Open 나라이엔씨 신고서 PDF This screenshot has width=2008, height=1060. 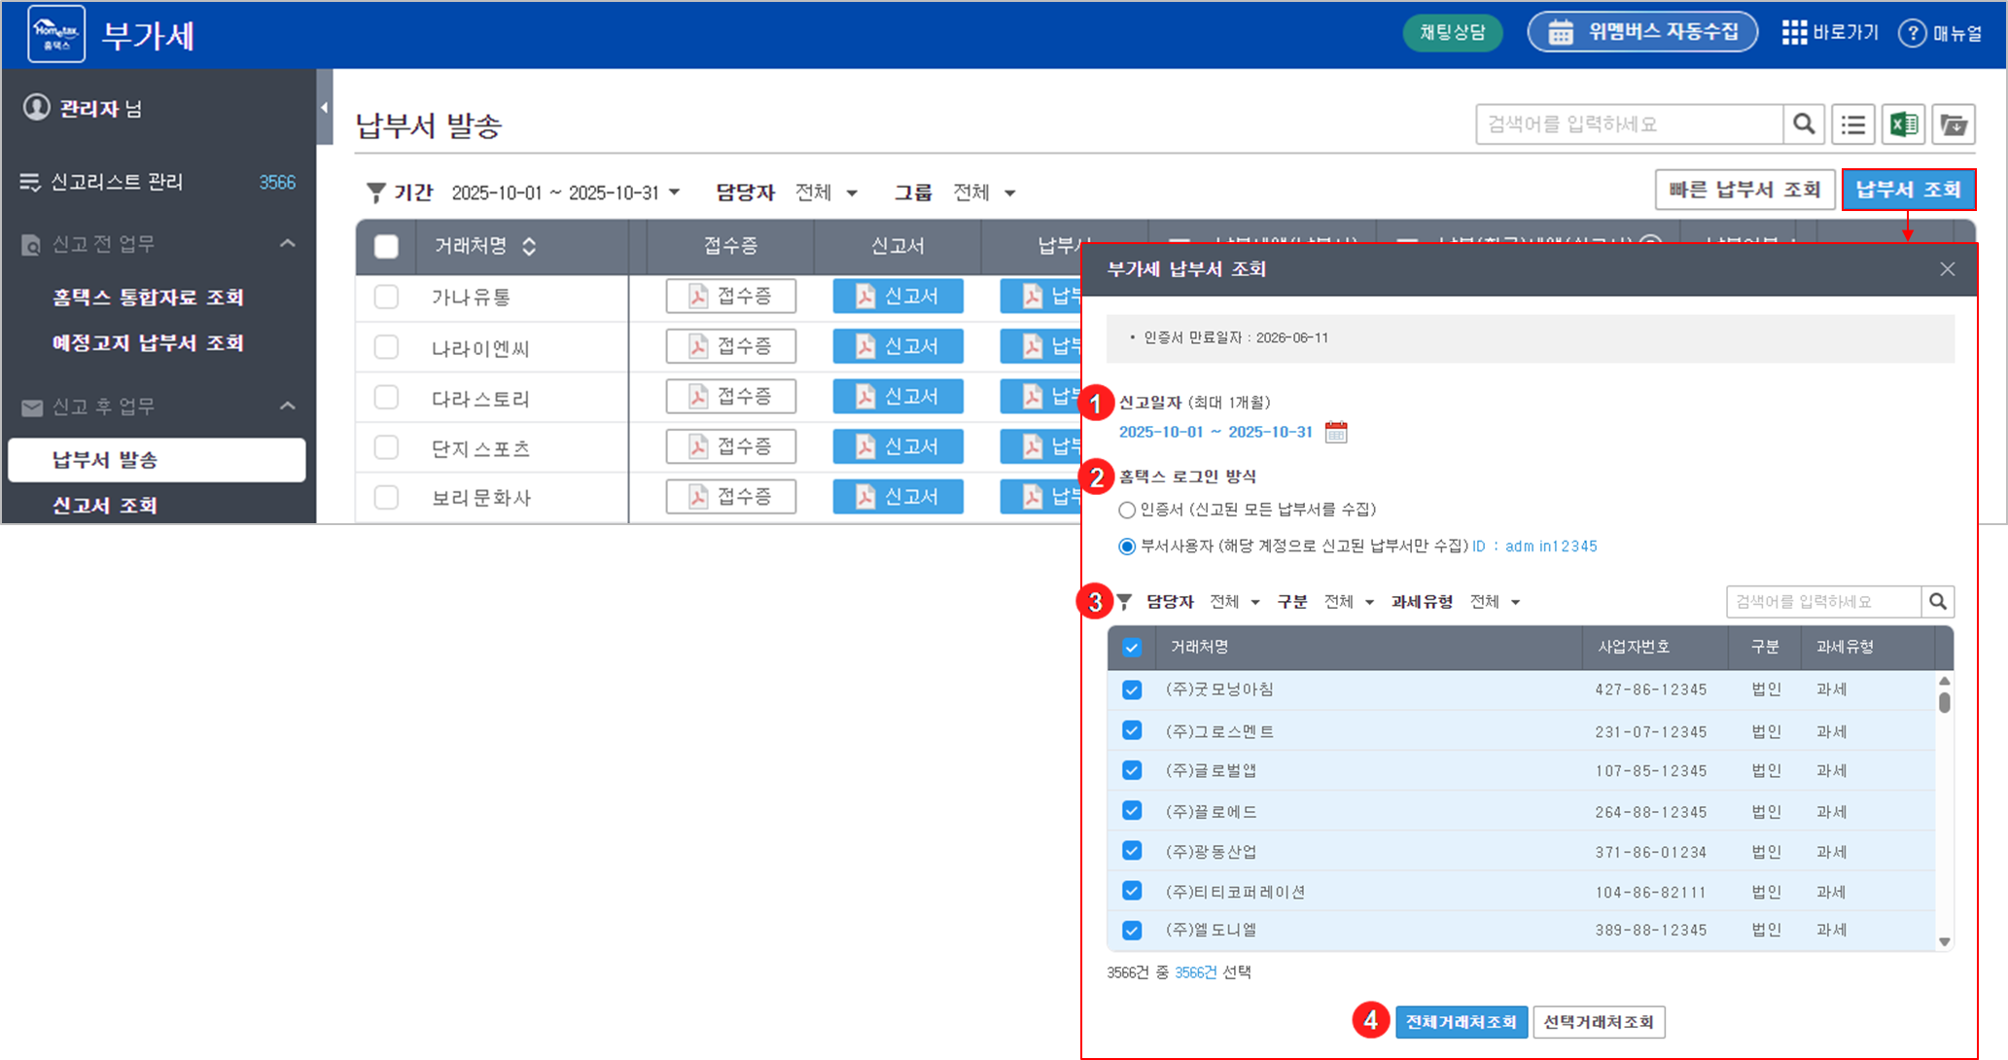[898, 346]
